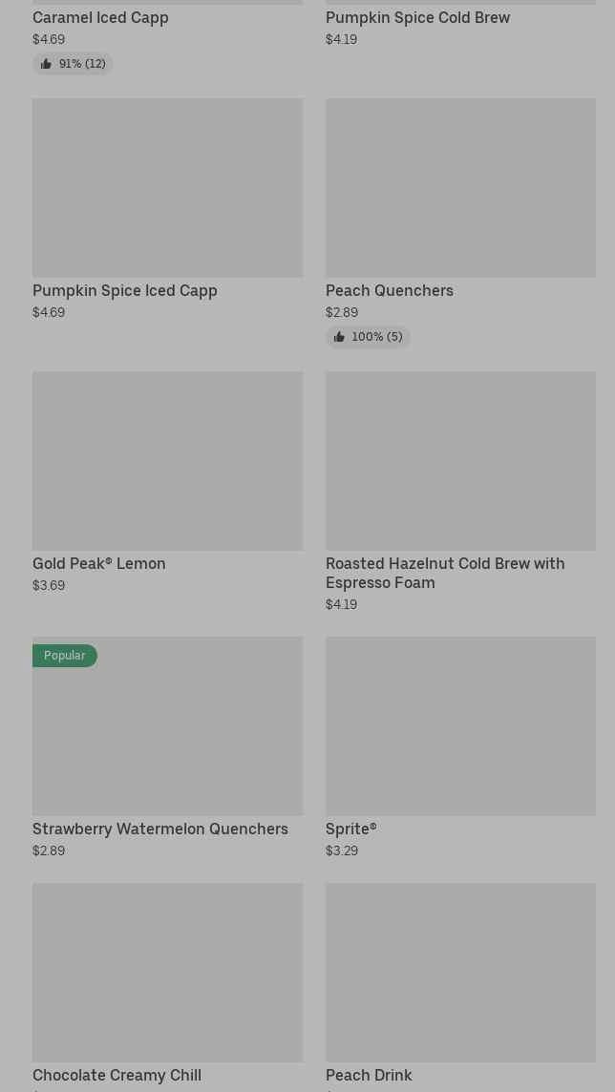Viewport: 615px width, 1092px height.
Task: Click thumbs-up icon under Peach Quenchers
Action: point(339,337)
